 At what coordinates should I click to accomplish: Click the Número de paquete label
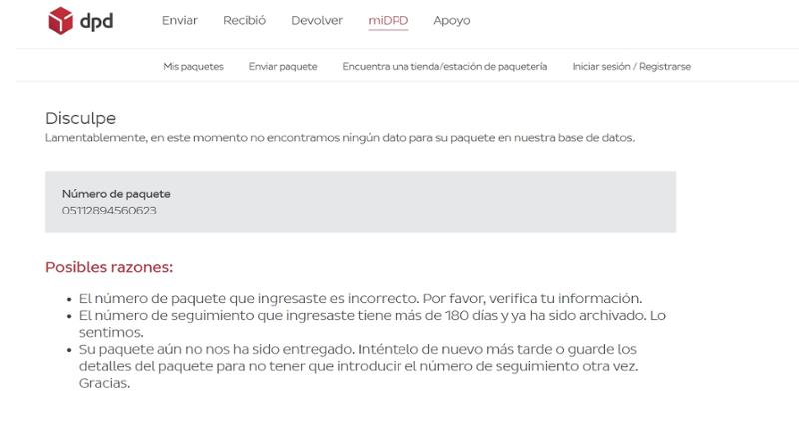tap(116, 194)
